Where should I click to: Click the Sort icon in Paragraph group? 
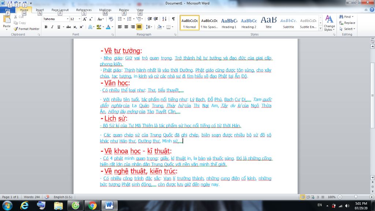[x=164, y=19]
